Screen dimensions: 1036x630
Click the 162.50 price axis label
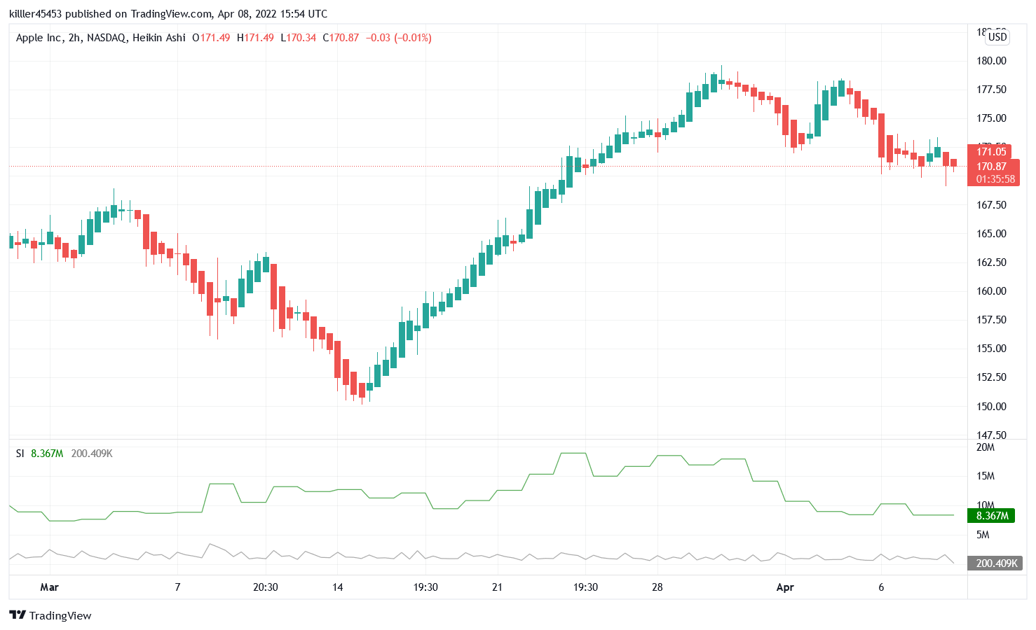point(991,262)
